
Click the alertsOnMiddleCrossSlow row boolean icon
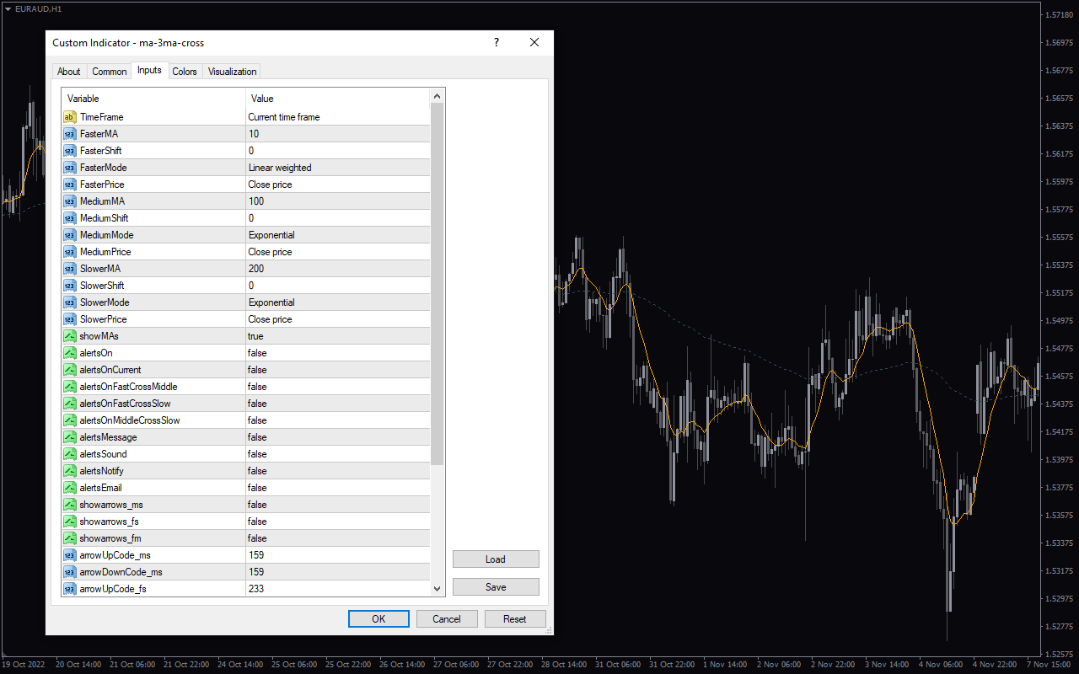click(70, 420)
